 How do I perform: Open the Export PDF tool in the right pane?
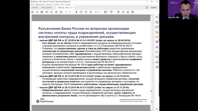pyautogui.click(x=157, y=22)
